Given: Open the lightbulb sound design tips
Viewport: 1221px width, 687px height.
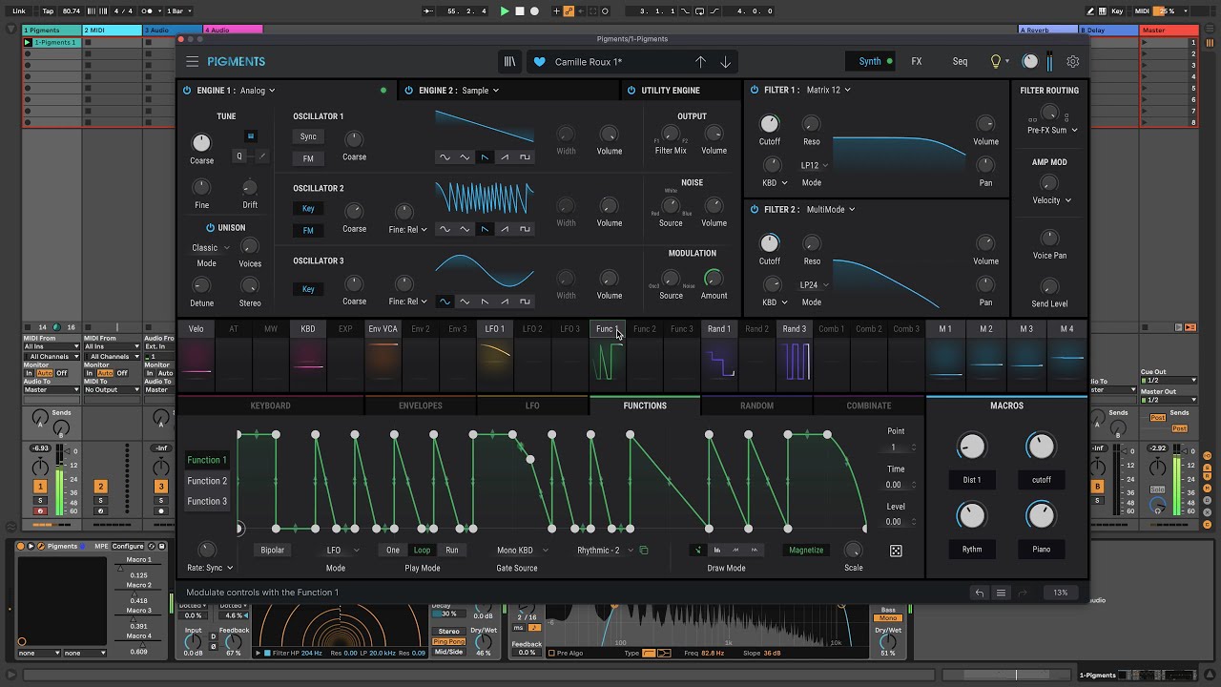Looking at the screenshot, I should click(996, 61).
